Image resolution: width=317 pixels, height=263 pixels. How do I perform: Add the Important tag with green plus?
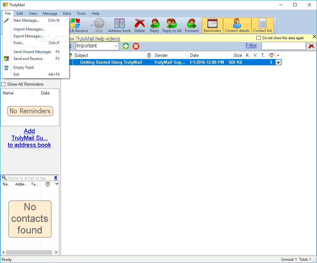[126, 46]
